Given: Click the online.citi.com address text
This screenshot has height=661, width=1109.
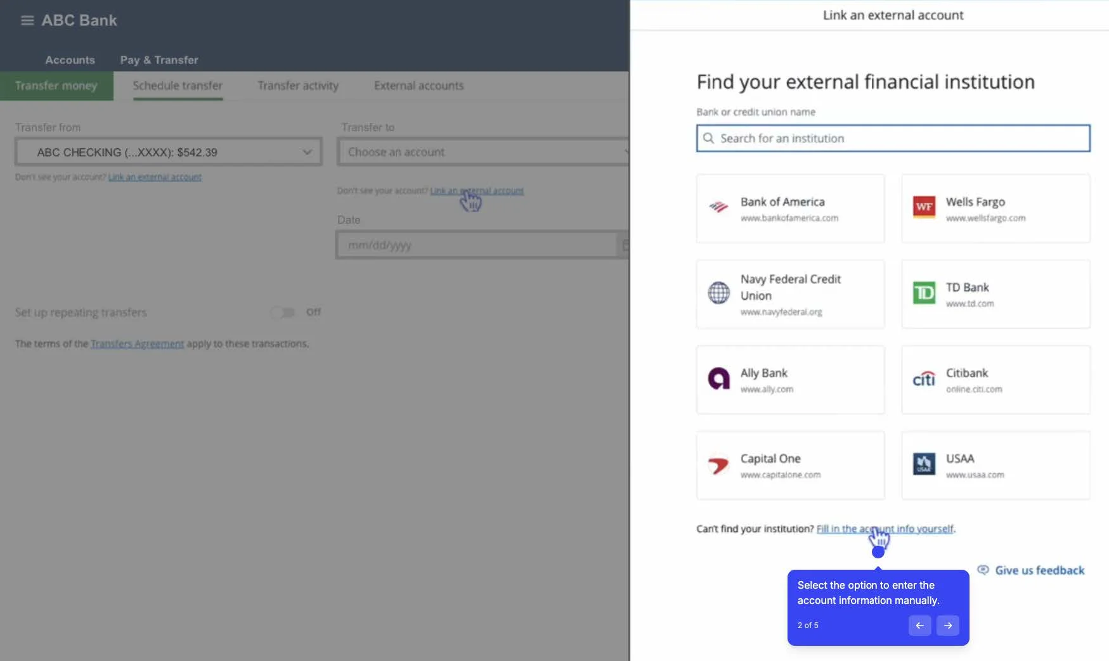Looking at the screenshot, I should pyautogui.click(x=974, y=389).
